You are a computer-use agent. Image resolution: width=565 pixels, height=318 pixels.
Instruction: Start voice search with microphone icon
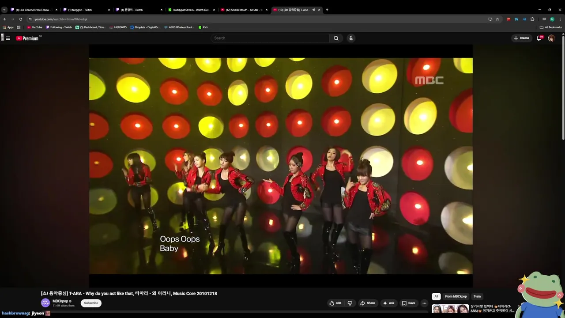pos(351,38)
